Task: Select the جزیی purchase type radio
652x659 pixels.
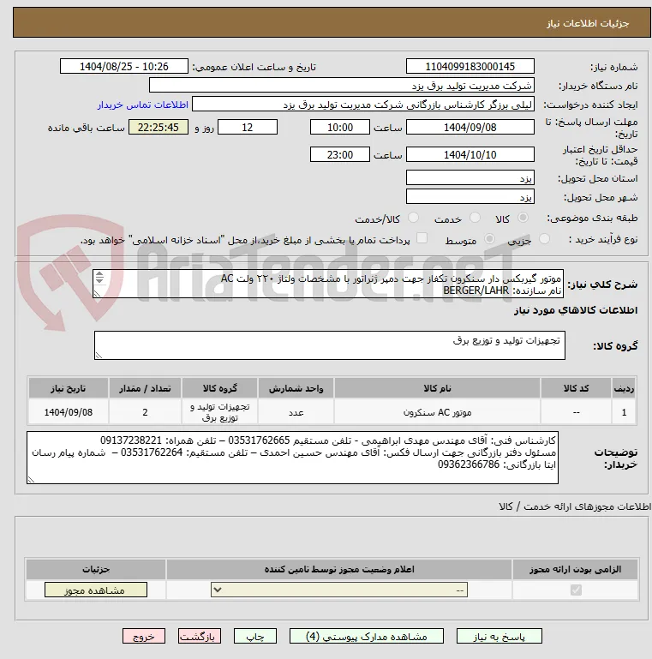Action: (x=544, y=239)
